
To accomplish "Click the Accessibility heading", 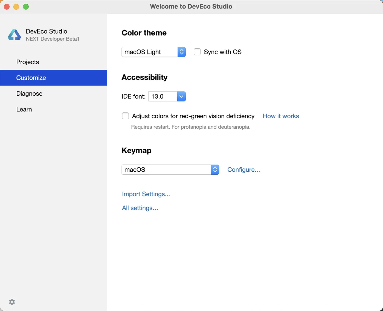I will pos(144,77).
